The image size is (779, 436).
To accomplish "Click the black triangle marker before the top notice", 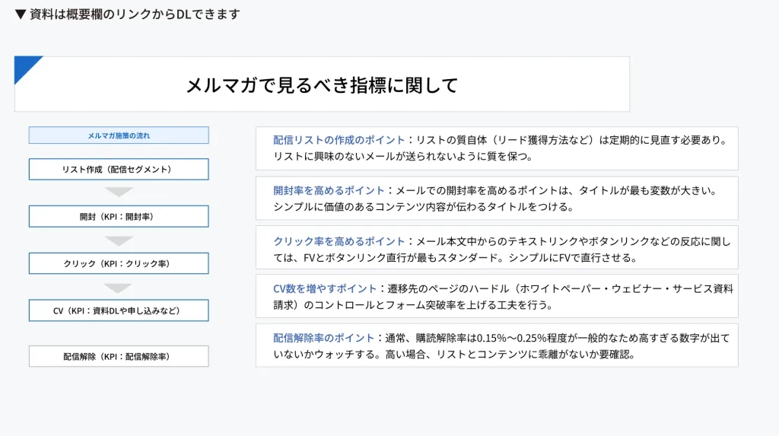I will [21, 14].
